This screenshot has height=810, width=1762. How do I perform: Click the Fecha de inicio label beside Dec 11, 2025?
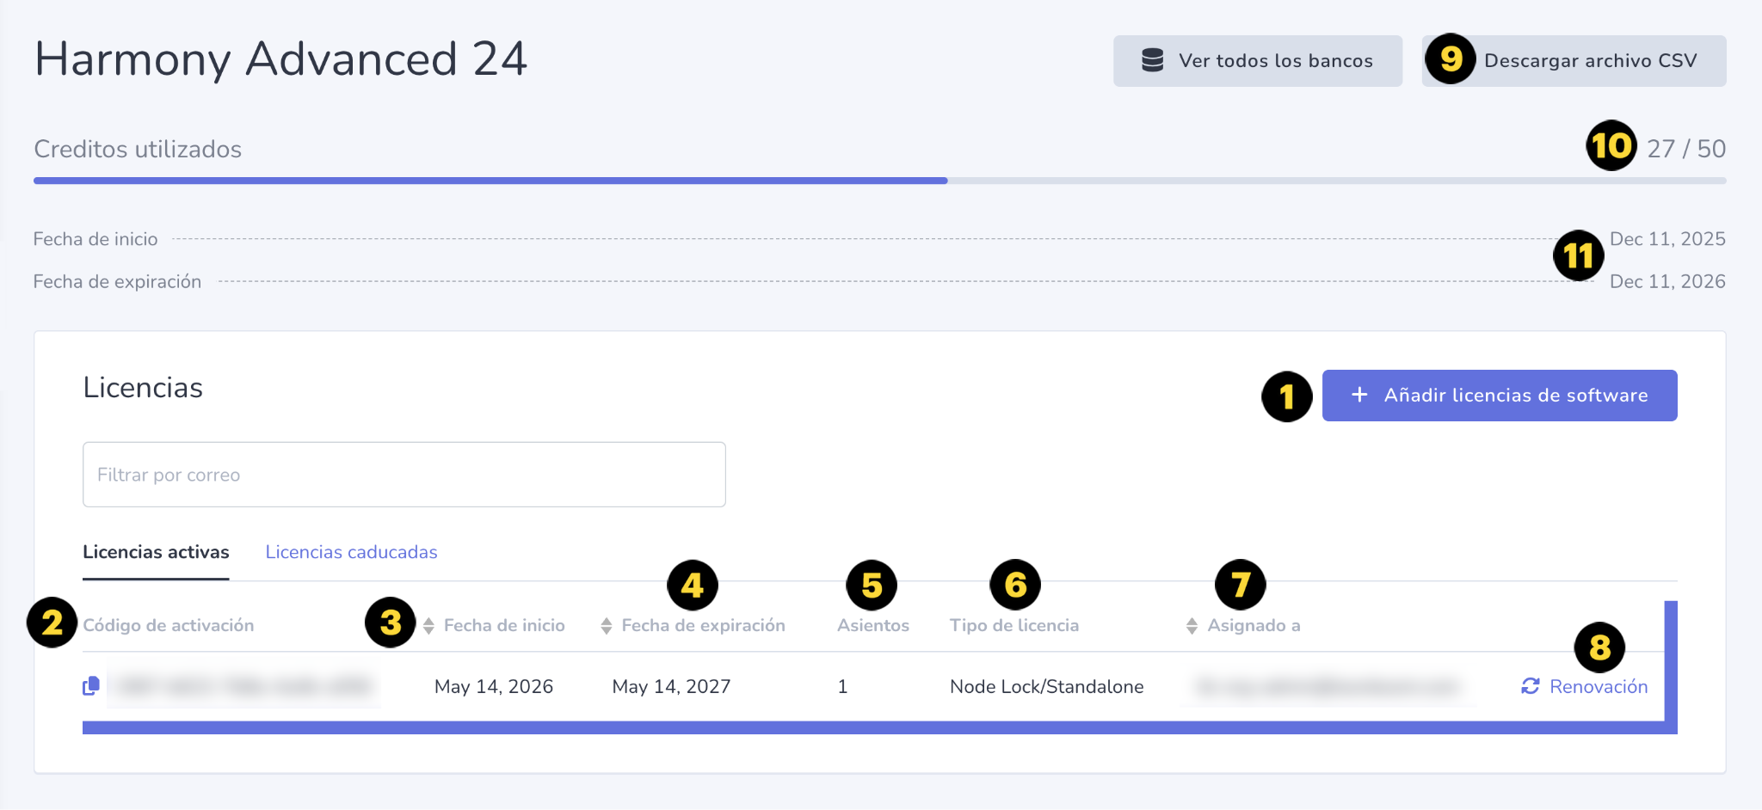95,239
